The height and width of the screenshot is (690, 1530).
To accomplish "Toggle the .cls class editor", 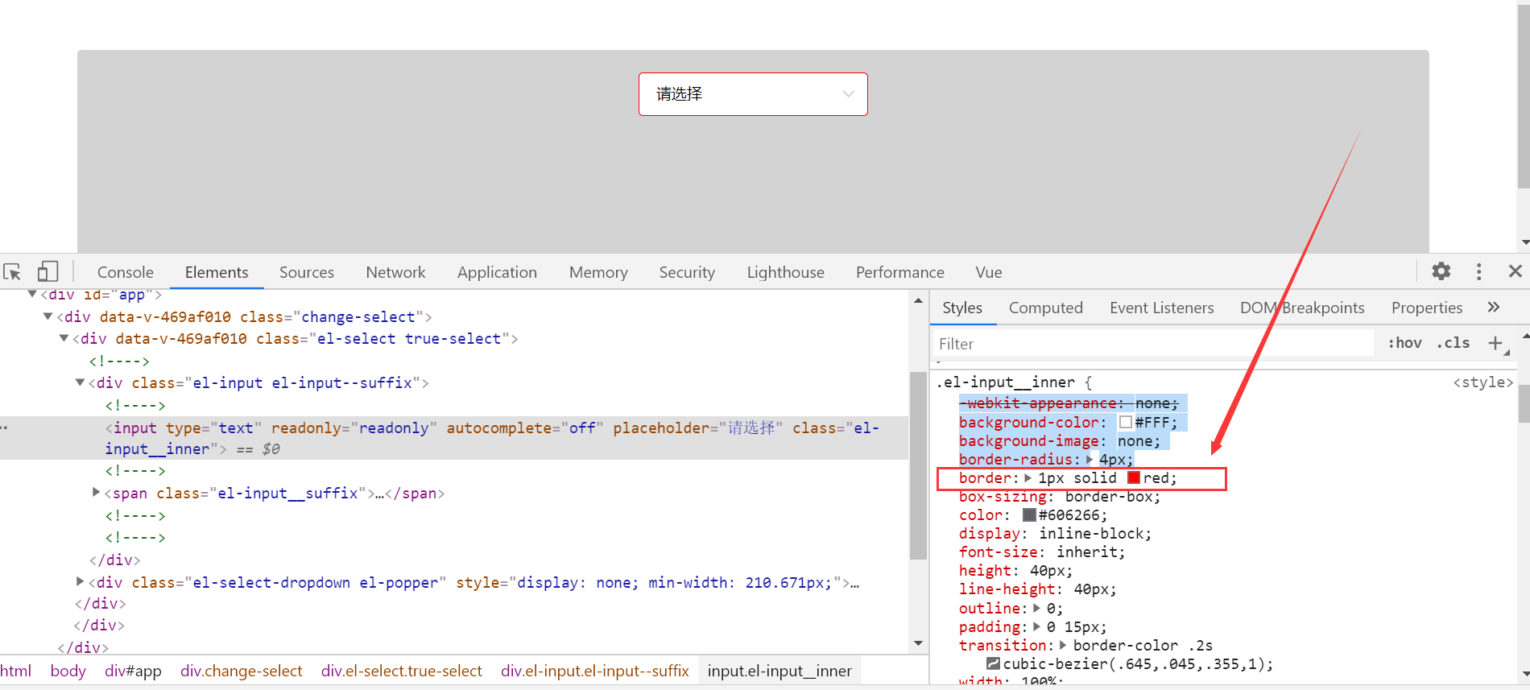I will pyautogui.click(x=1453, y=343).
